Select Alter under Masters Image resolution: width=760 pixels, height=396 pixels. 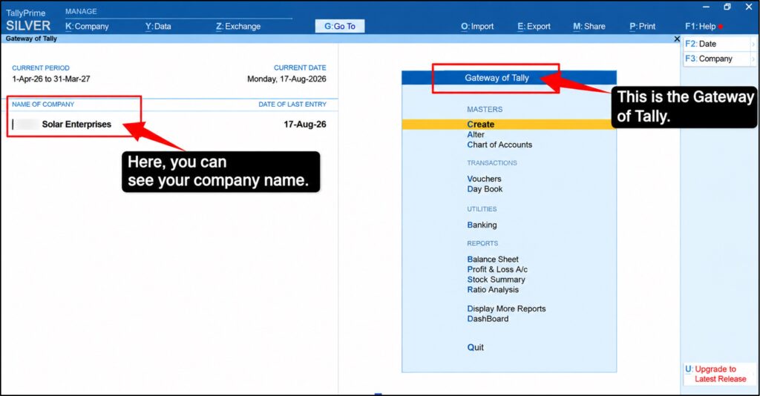(476, 134)
